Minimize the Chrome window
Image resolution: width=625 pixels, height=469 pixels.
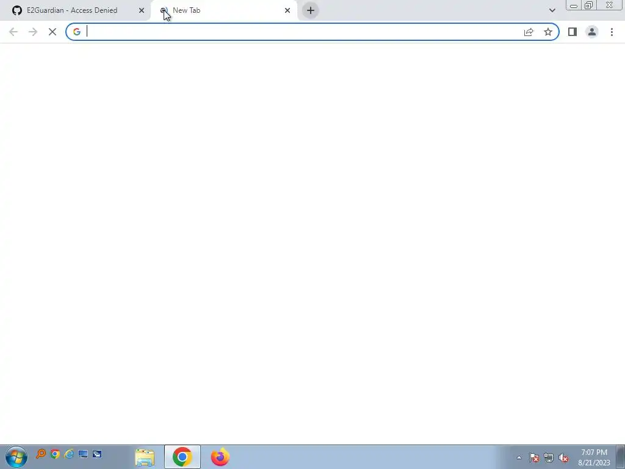pyautogui.click(x=574, y=5)
